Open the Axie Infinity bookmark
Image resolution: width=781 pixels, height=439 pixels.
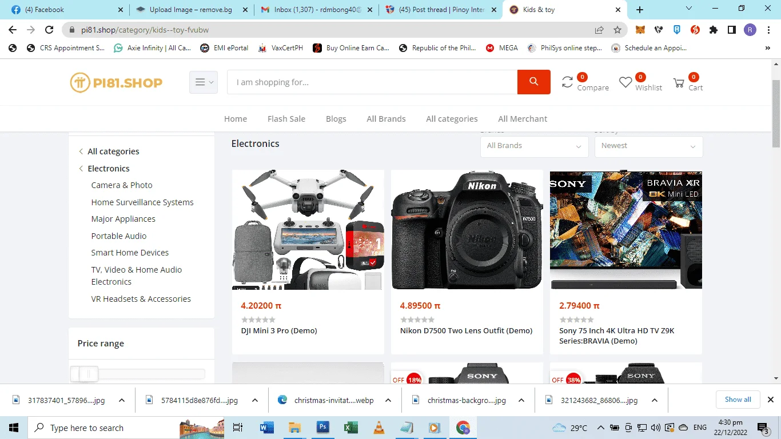[x=152, y=48]
